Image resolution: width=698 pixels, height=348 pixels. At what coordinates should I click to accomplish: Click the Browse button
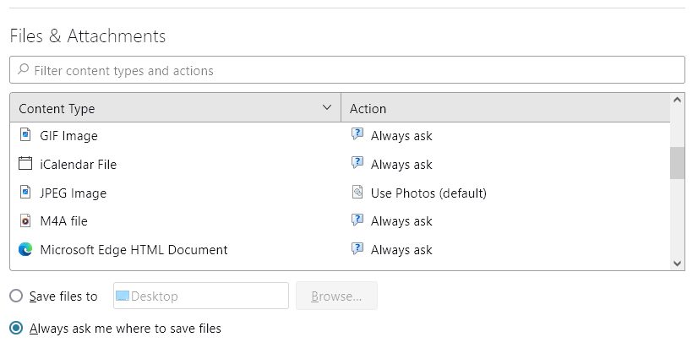pyautogui.click(x=336, y=296)
